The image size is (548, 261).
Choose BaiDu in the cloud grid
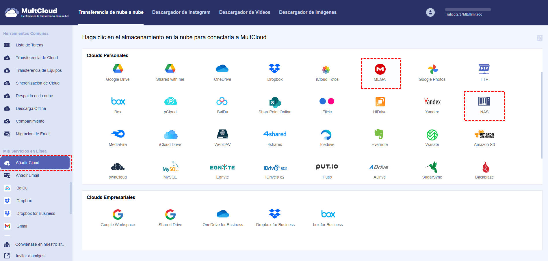point(222,101)
